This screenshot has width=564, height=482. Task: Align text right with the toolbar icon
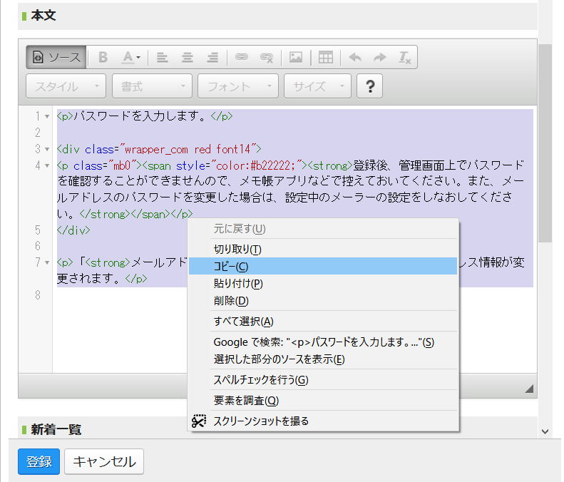[212, 57]
